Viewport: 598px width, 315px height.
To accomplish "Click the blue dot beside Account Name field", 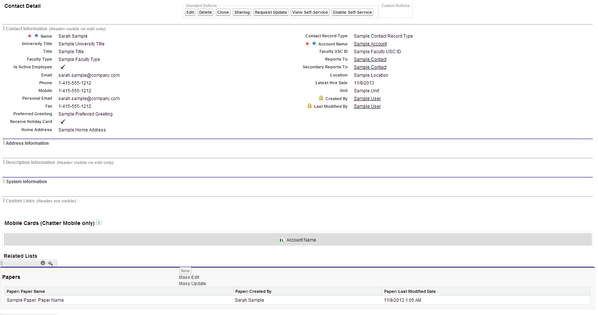I will [314, 44].
